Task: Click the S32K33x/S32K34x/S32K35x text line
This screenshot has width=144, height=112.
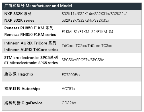Action: (x=85, y=20)
